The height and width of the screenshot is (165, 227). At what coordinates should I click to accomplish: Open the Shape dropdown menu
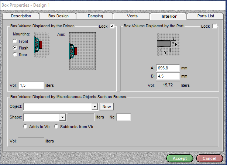[x=63, y=117]
